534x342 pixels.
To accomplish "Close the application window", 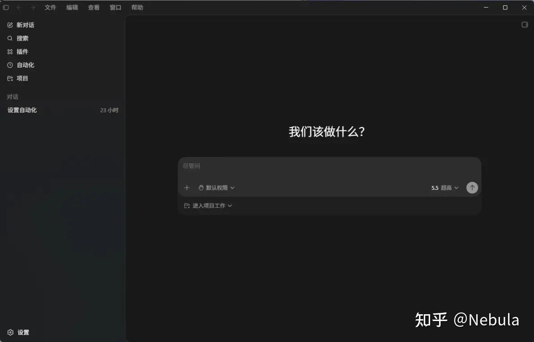I will pos(525,8).
